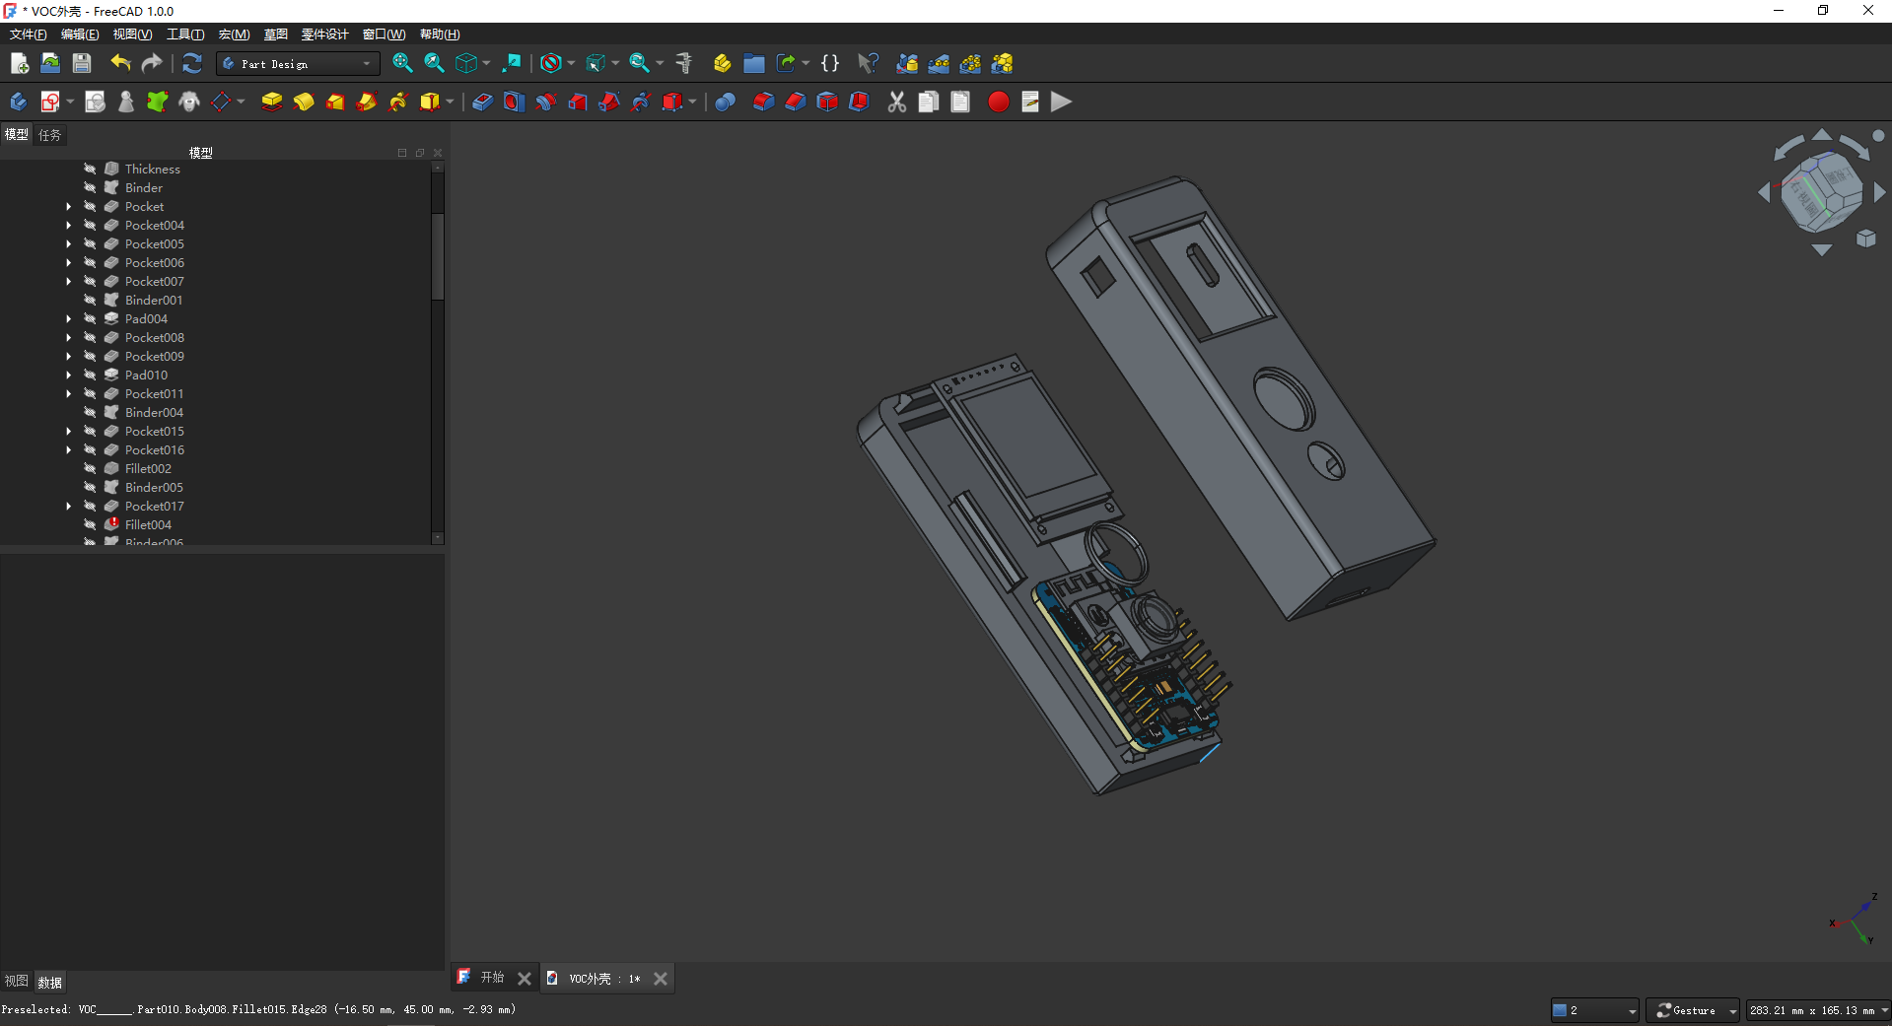The image size is (1892, 1026).
Task: Click the blue render style swatch
Action: click(x=1561, y=1010)
